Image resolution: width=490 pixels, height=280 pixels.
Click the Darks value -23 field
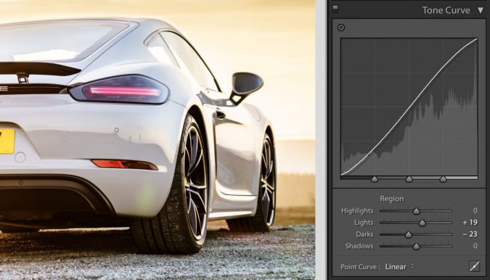pos(470,234)
